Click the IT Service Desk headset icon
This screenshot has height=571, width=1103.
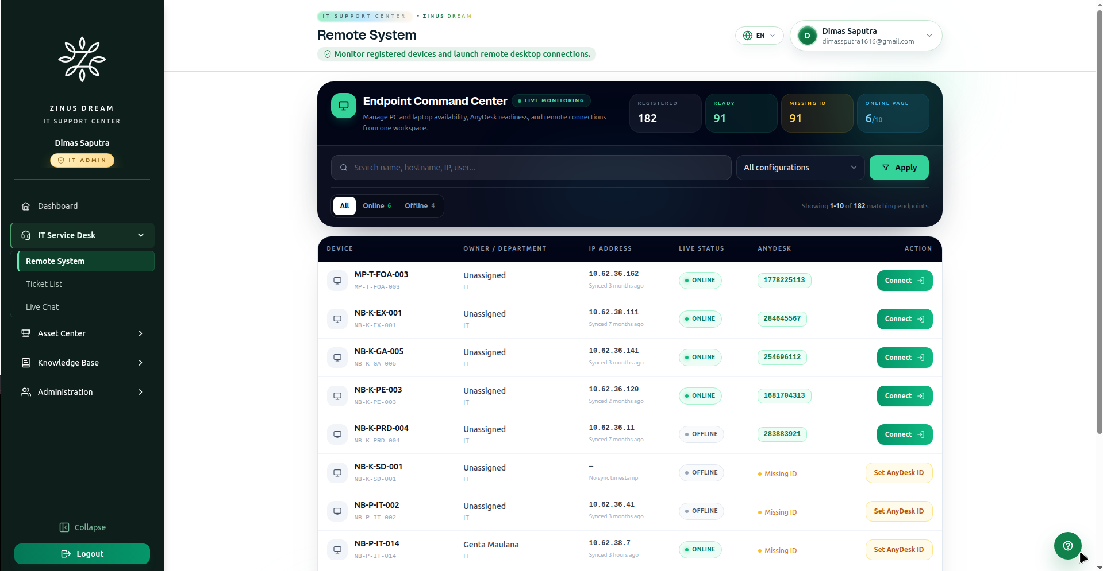click(x=26, y=235)
